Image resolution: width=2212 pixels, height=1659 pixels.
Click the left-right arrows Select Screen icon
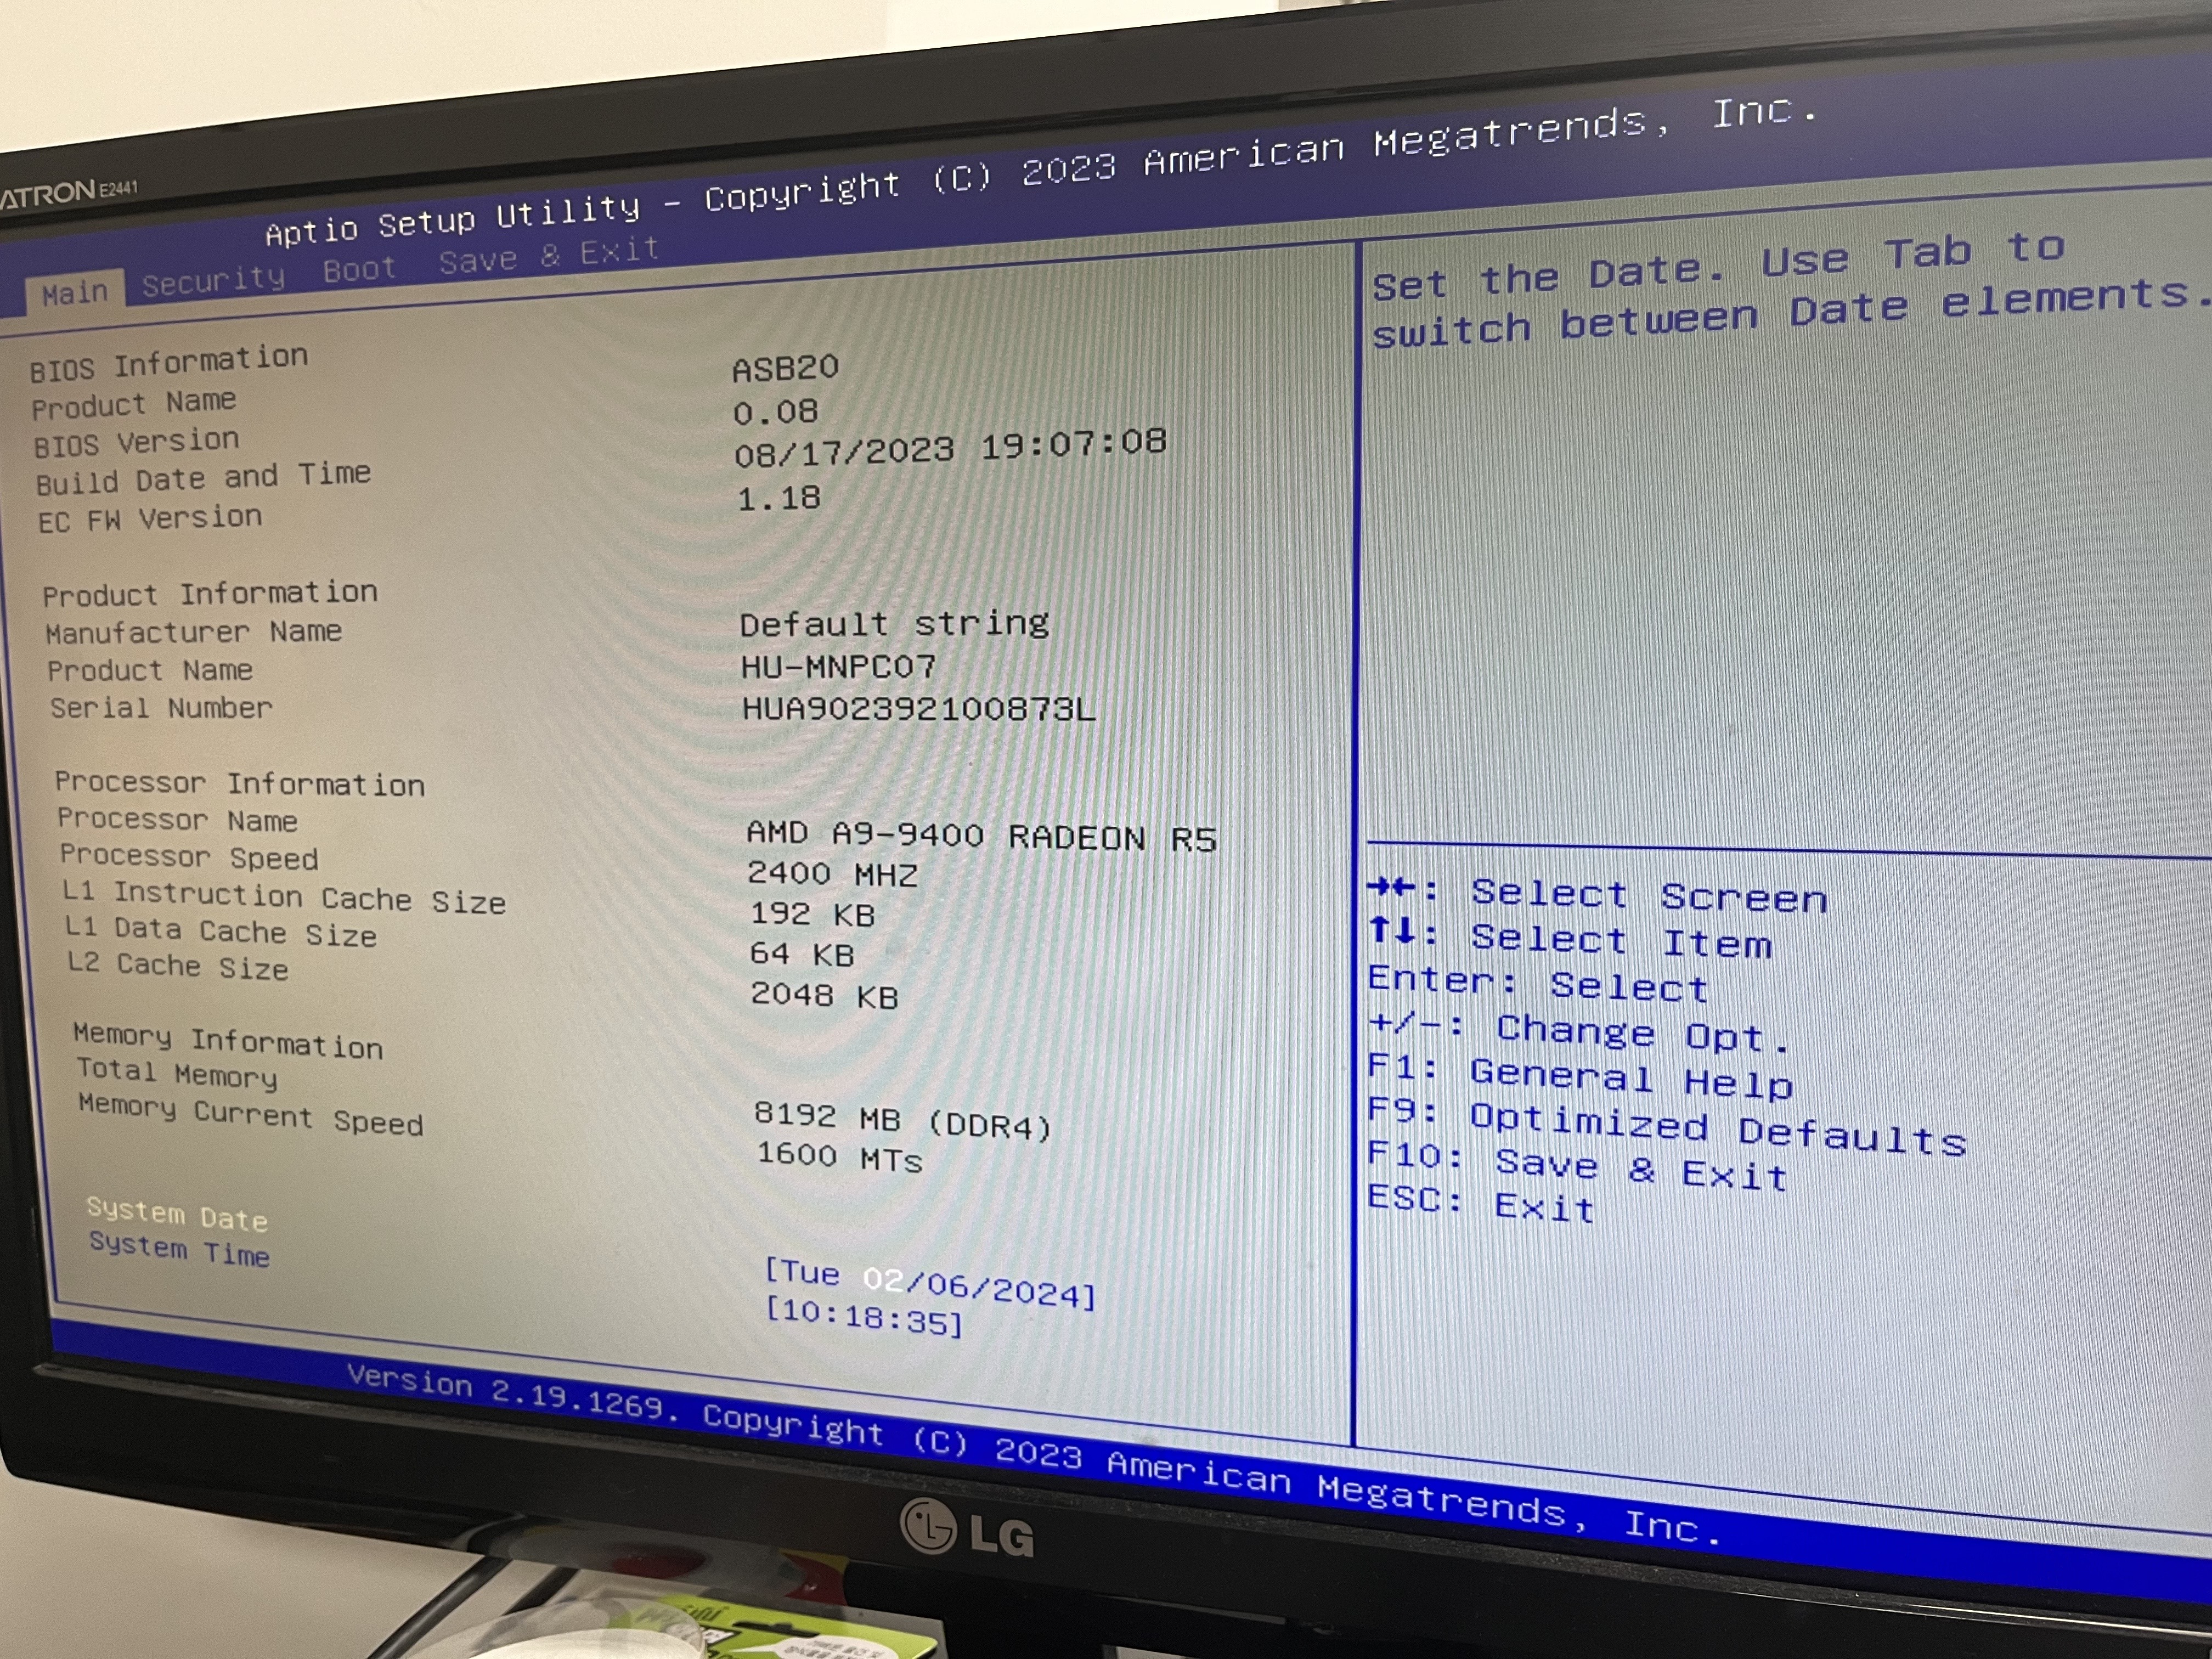[x=1391, y=888]
